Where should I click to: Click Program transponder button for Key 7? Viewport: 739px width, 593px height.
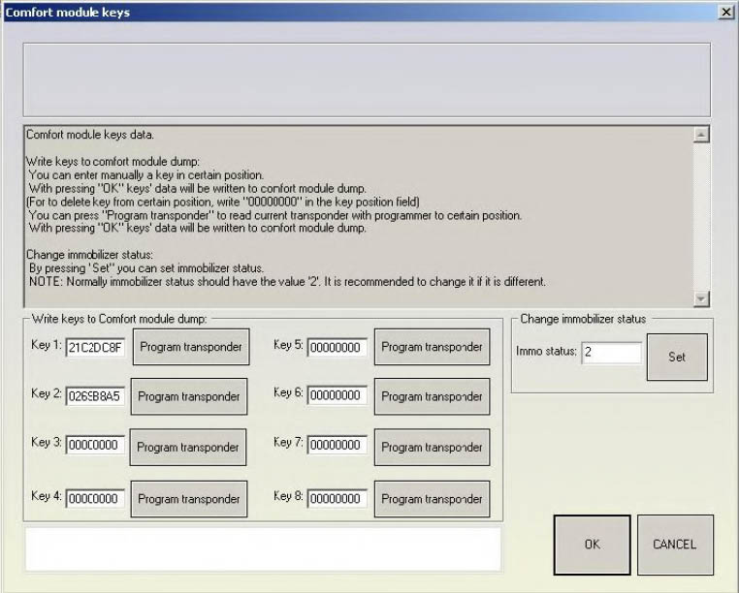pyautogui.click(x=432, y=447)
